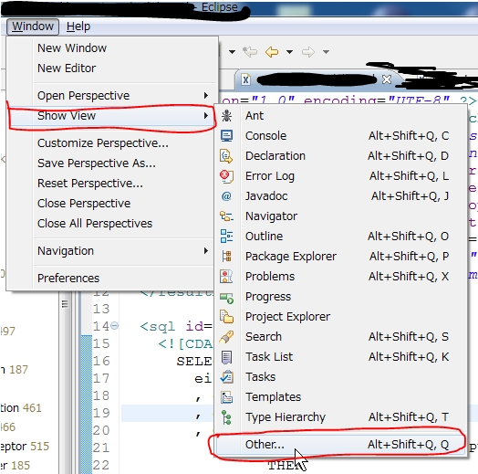Open the Help menu

(78, 26)
